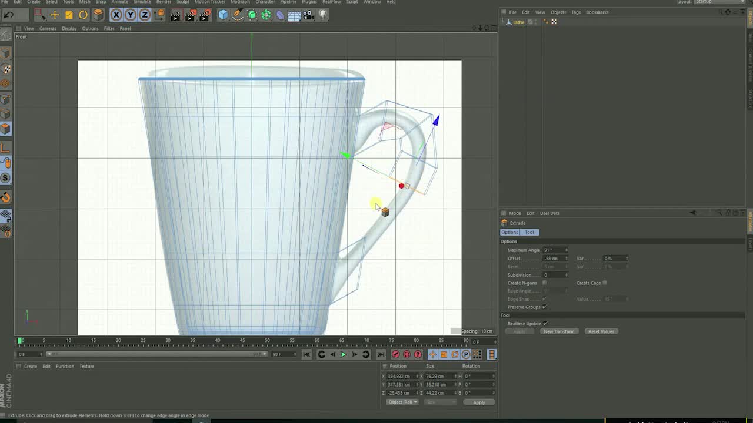Viewport: 753px width, 423px height.
Task: Activate the Scale tool in top toolbar
Action: (x=69, y=15)
